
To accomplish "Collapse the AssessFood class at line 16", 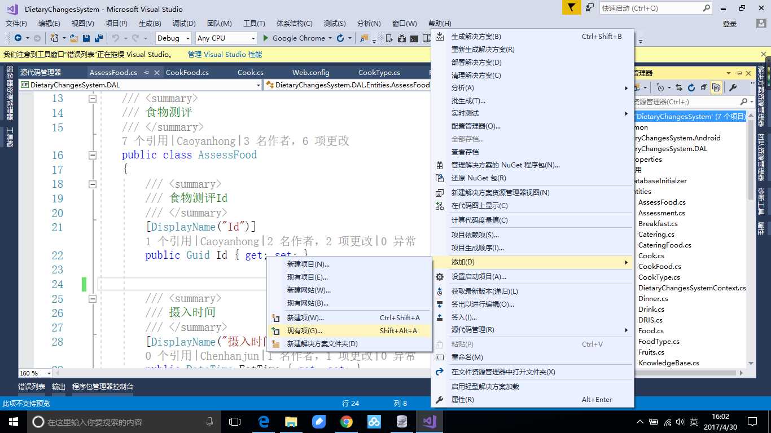I will click(x=93, y=155).
